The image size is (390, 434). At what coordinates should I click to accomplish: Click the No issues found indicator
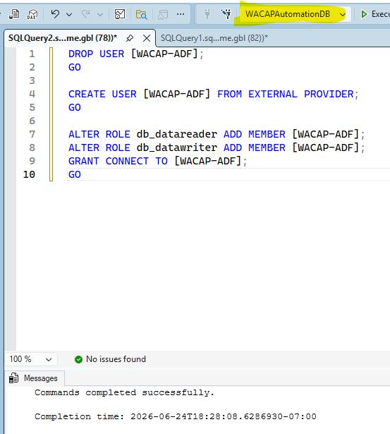(x=110, y=359)
